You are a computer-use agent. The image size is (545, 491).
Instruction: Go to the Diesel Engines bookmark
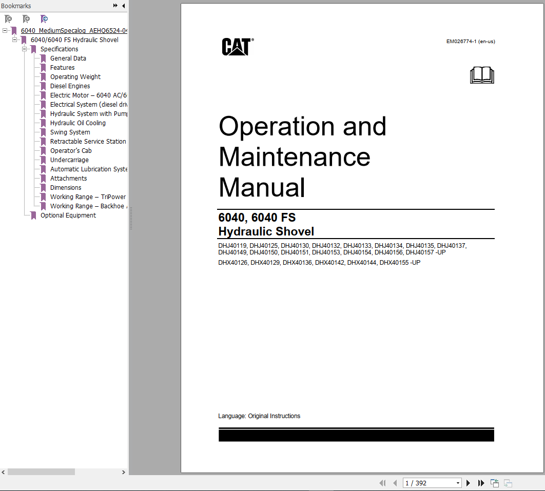tap(70, 86)
